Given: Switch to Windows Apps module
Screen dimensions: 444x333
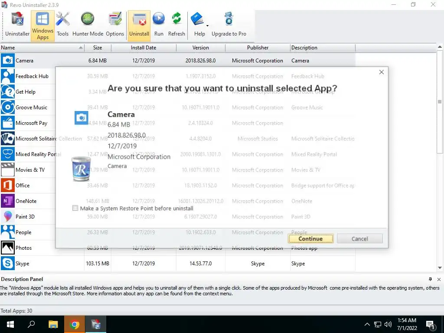Looking at the screenshot, I should 42,26.
